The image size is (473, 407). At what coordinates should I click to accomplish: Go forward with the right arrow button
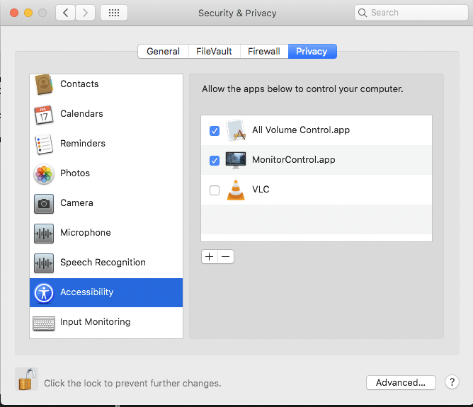coord(86,13)
